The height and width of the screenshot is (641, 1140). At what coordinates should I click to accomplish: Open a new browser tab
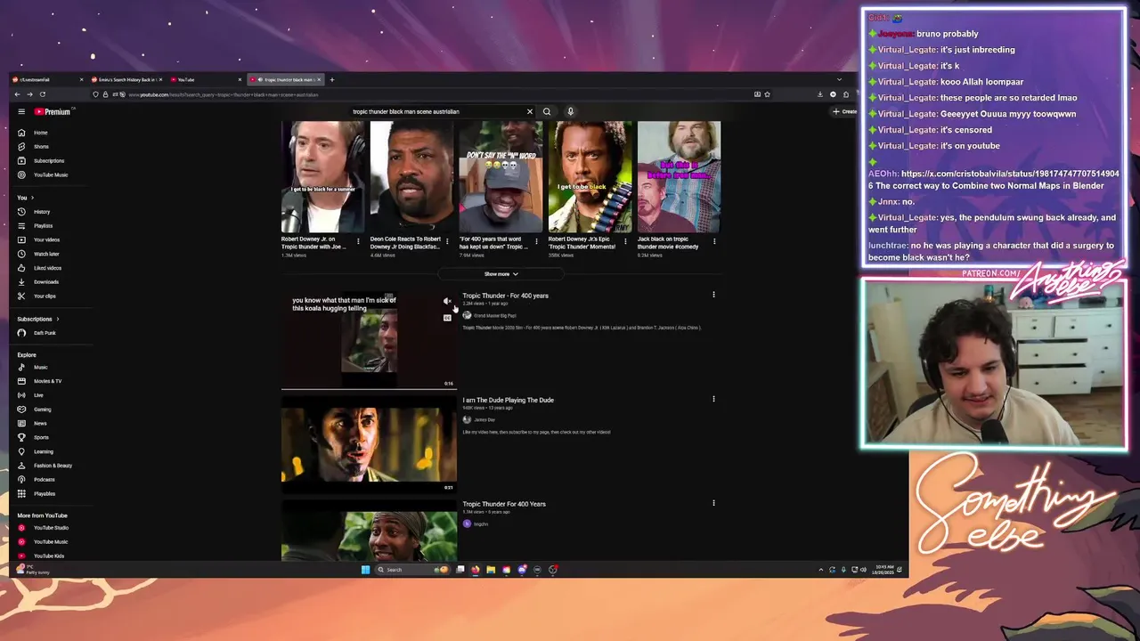coord(331,80)
